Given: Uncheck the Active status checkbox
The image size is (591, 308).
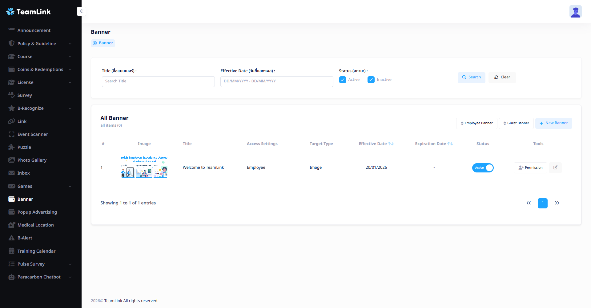Looking at the screenshot, I should click(342, 80).
